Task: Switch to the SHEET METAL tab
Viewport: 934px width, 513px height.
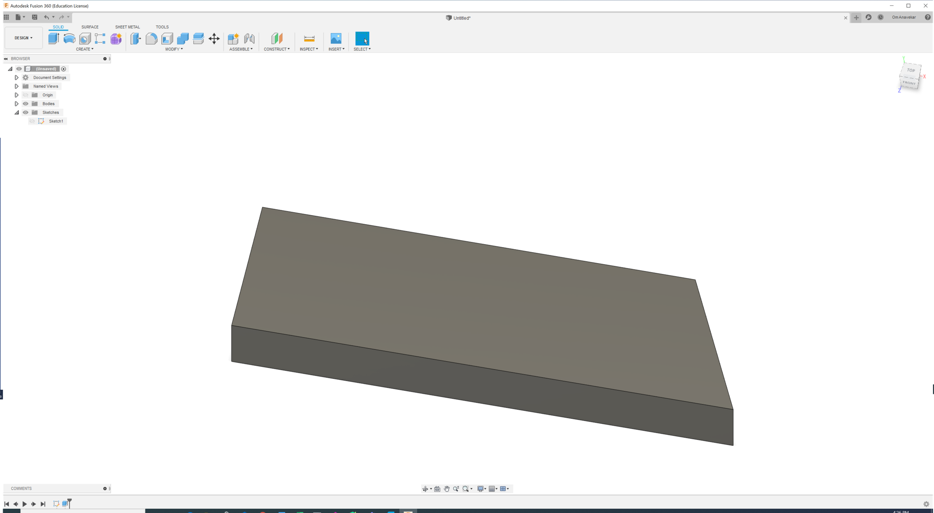Action: (127, 27)
